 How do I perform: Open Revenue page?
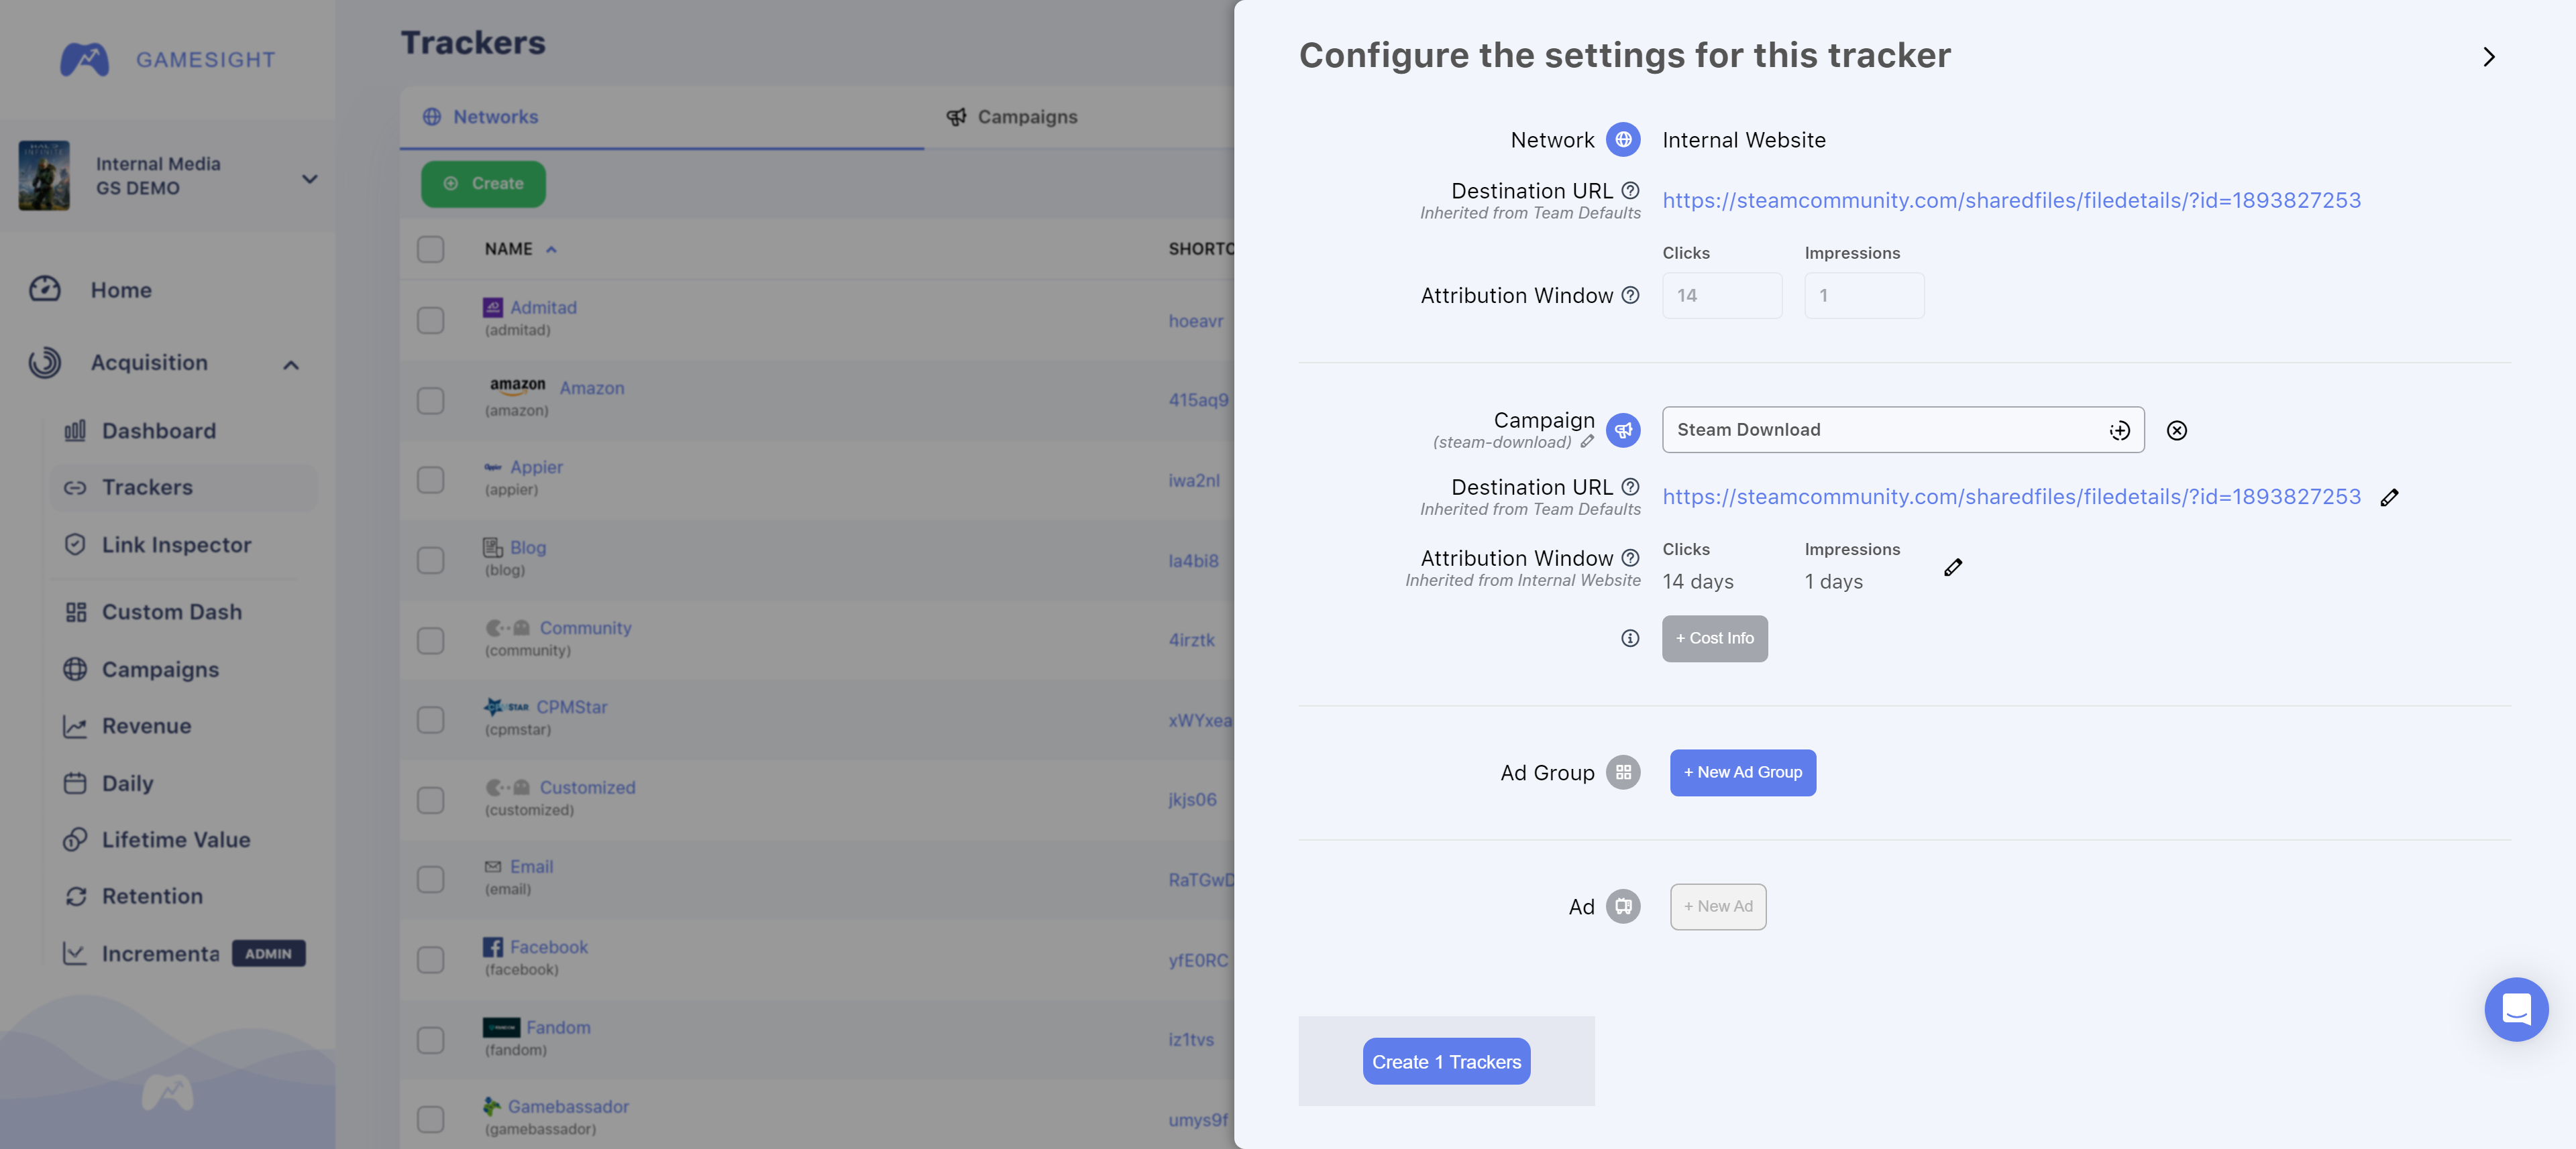click(146, 727)
